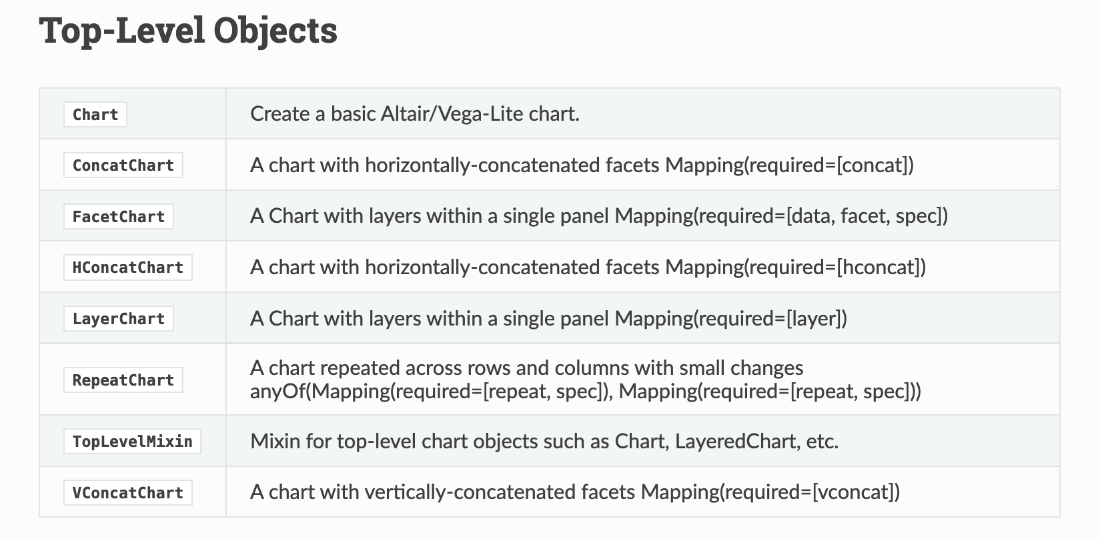1098x539 pixels.
Task: Click HConcatChart description mentioning required=[hconcat]
Action: tap(587, 267)
